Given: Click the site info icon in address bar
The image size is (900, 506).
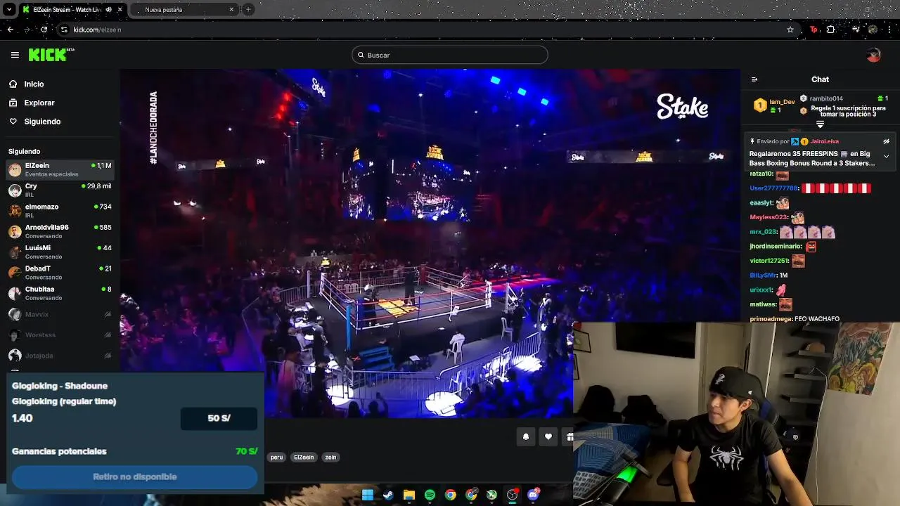Looking at the screenshot, I should 64,30.
